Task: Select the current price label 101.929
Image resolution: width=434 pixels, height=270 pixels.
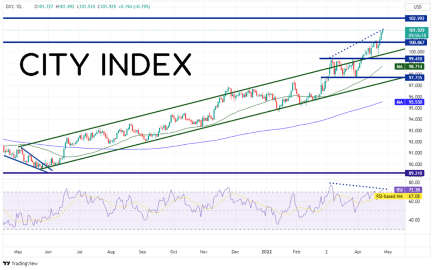Action: point(417,31)
